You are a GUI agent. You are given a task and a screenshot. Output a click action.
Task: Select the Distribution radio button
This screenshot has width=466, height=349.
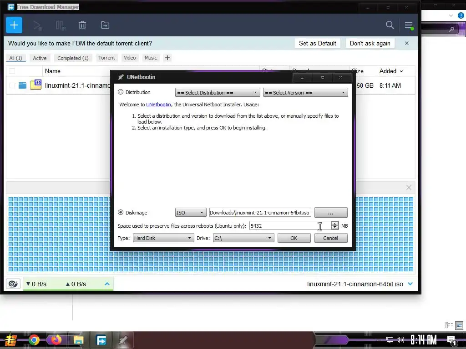tap(120, 92)
